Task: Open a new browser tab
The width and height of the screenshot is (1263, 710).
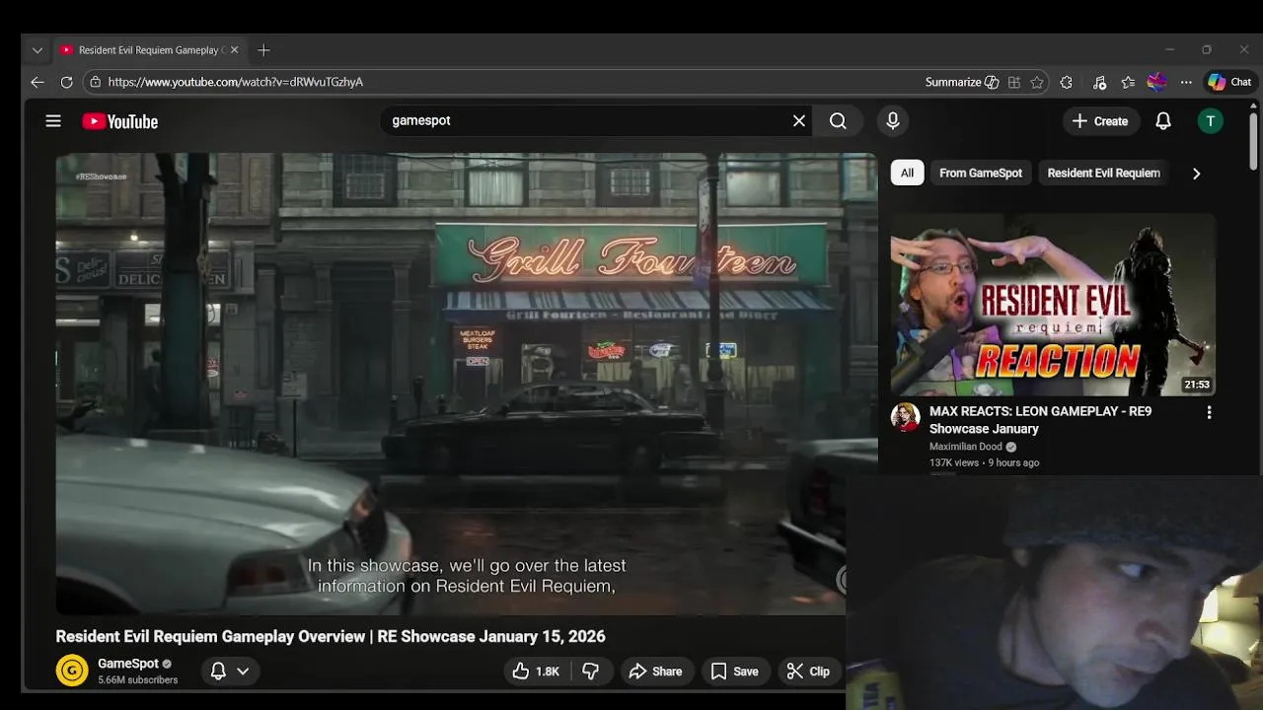Action: (x=263, y=50)
